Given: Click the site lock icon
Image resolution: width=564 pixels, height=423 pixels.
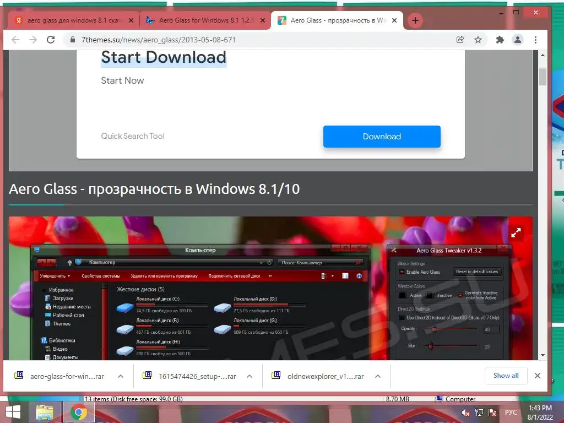Looking at the screenshot, I should [73, 40].
